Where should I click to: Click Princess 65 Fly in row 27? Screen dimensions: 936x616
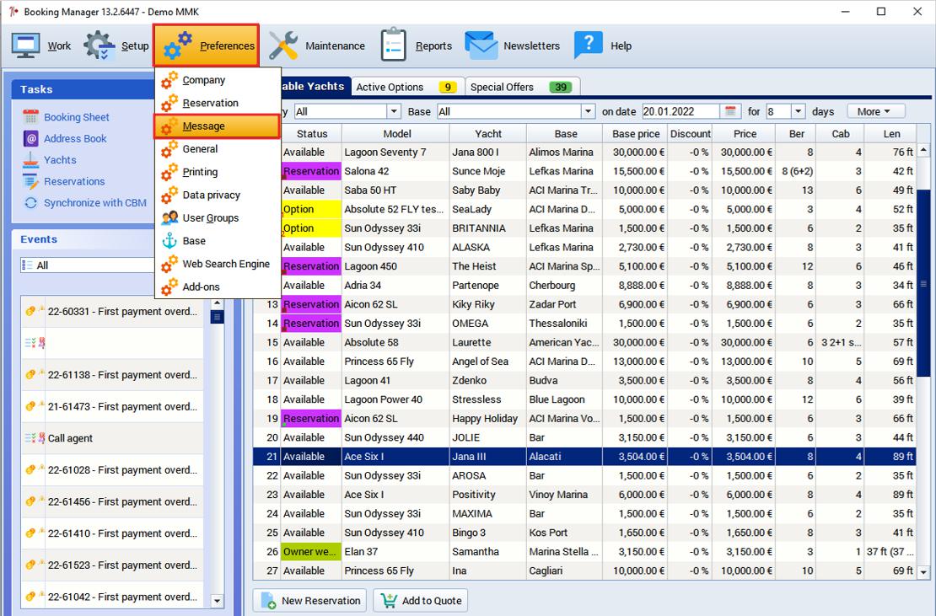(x=379, y=570)
